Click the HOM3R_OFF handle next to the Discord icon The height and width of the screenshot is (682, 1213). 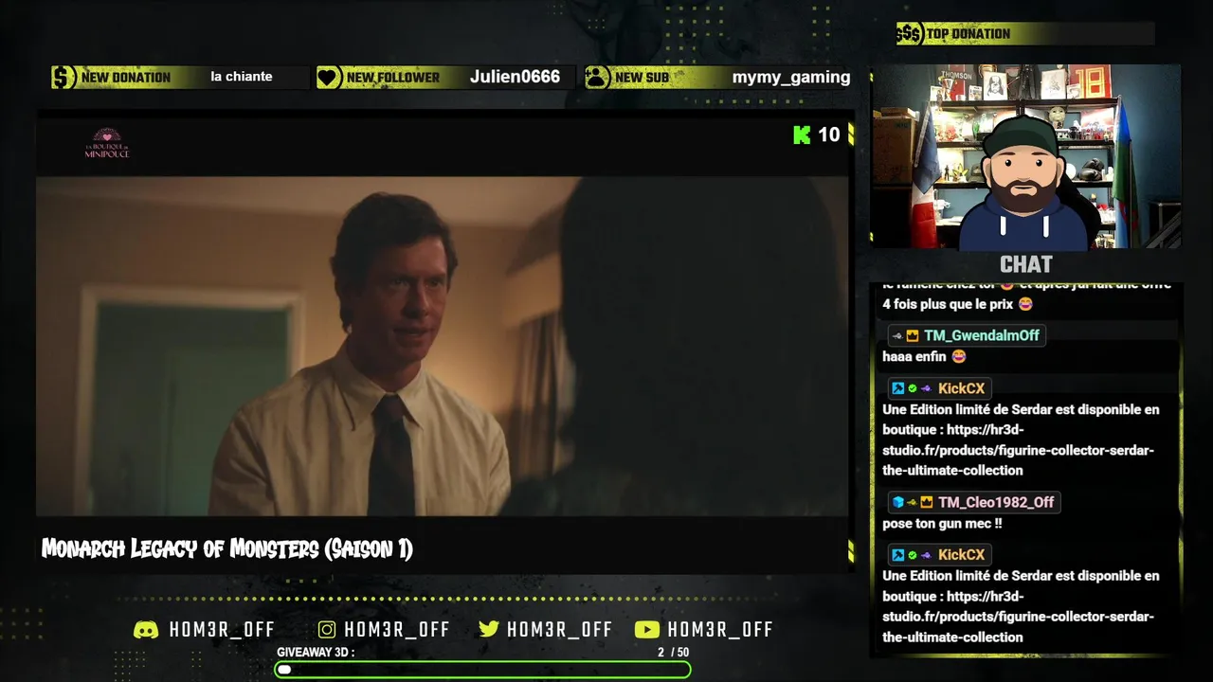click(x=222, y=630)
